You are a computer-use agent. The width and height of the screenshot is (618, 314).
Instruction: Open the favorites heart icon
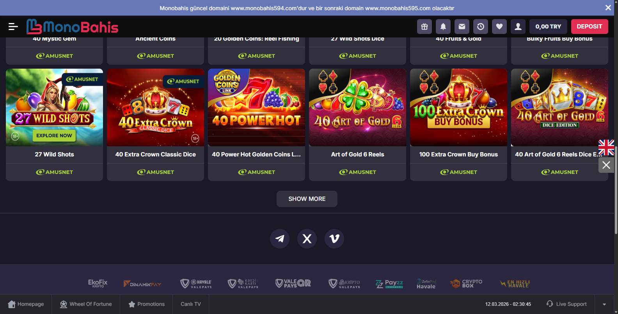pyautogui.click(x=499, y=27)
